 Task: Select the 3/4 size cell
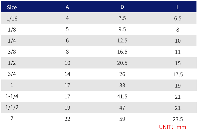[x=12, y=74]
